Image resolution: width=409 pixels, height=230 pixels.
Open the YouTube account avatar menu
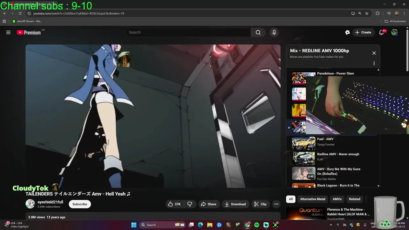tap(395, 32)
